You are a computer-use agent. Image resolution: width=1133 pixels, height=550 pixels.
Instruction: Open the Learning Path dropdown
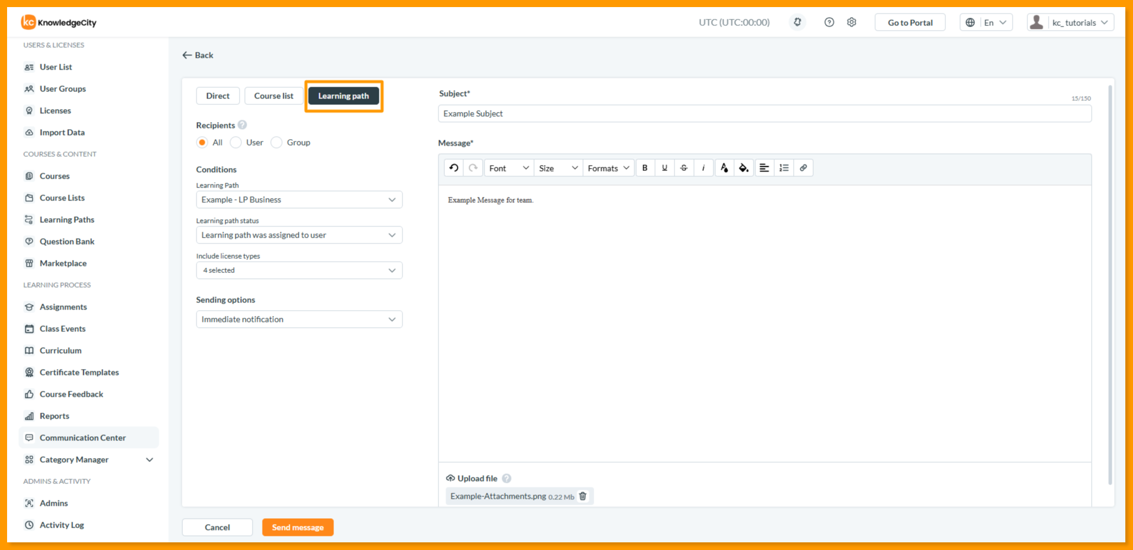click(x=299, y=200)
